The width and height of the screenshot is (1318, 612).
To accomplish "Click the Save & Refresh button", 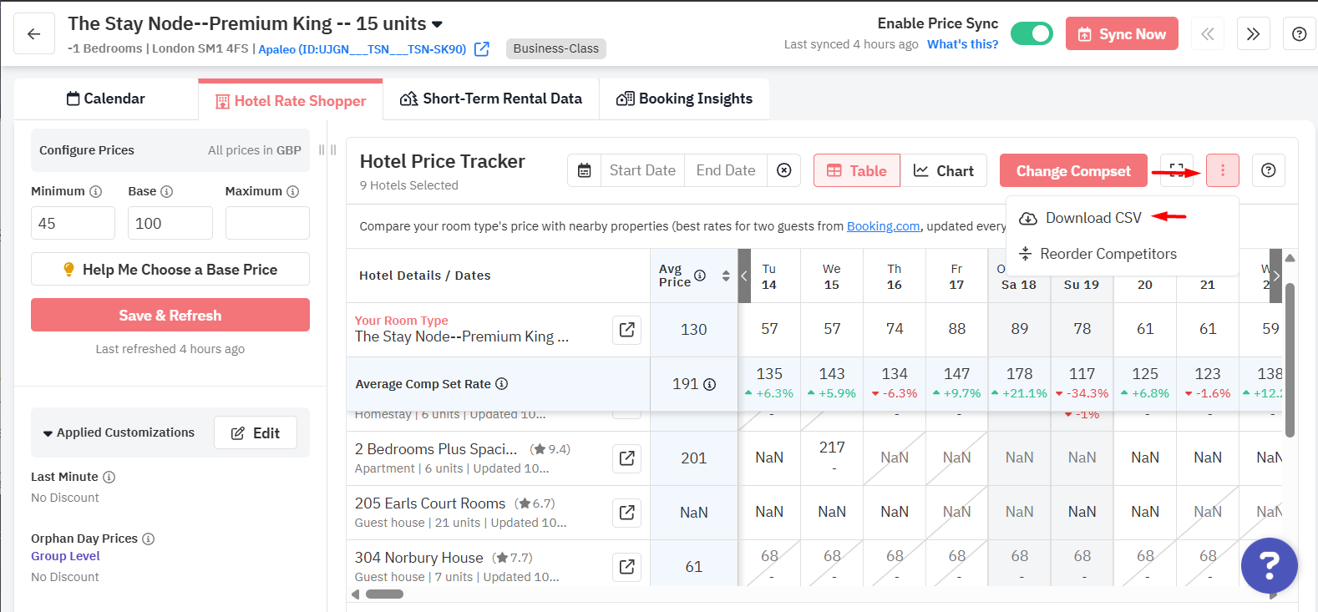I will click(x=170, y=315).
